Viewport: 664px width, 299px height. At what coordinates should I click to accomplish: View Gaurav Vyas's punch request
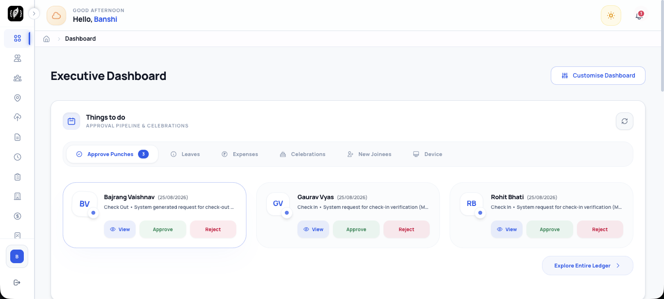[x=313, y=230]
